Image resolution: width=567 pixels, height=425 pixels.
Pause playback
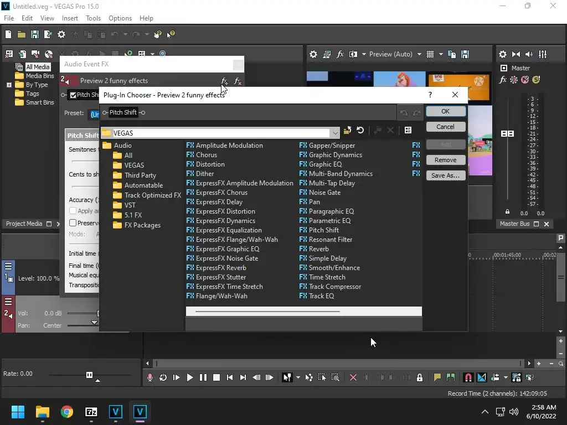pos(203,377)
